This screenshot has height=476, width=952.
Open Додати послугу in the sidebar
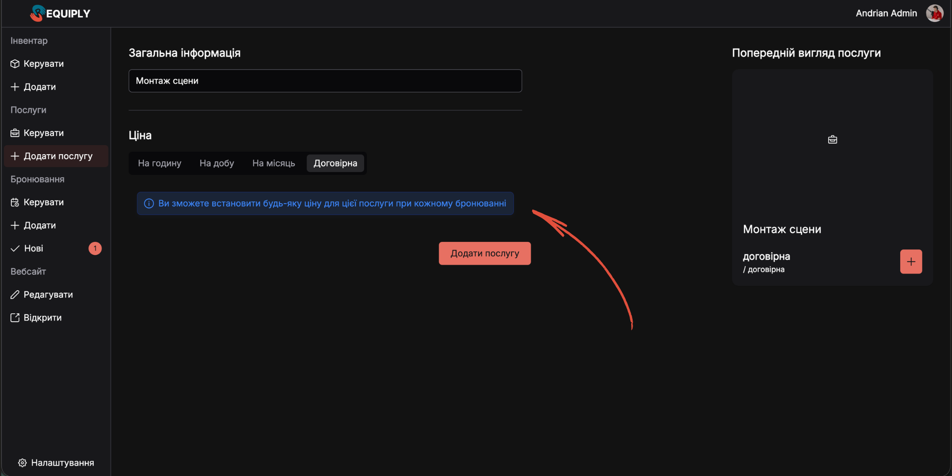57,156
